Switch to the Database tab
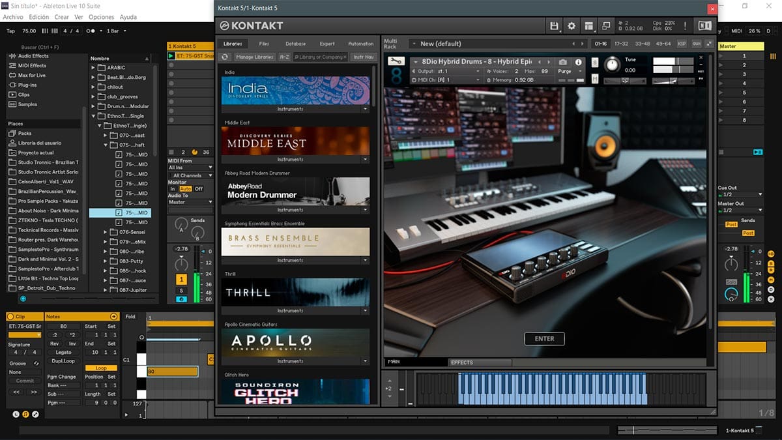Viewport: 782px width, 440px height. pyautogui.click(x=295, y=44)
